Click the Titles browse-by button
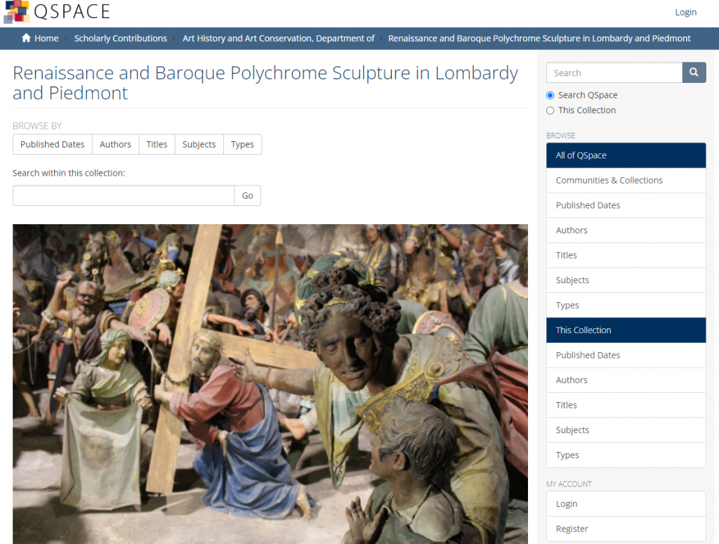This screenshot has width=719, height=544. (157, 144)
